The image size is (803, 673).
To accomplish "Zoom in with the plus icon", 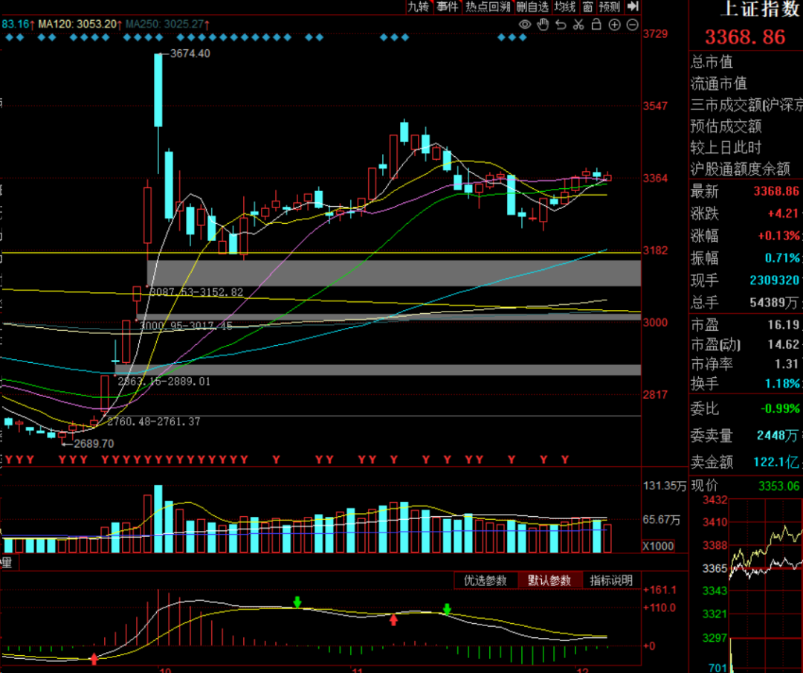I will tap(614, 25).
